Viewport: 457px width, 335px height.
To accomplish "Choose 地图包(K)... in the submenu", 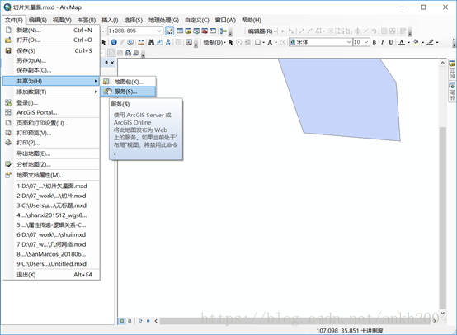I will [x=128, y=82].
